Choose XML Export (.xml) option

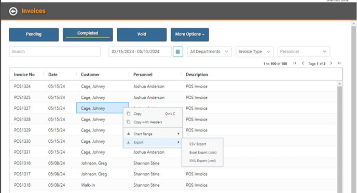click(202, 161)
